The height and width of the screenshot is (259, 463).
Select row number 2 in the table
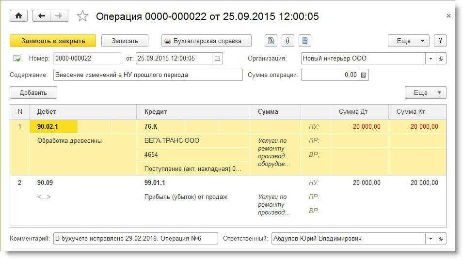pyautogui.click(x=20, y=183)
